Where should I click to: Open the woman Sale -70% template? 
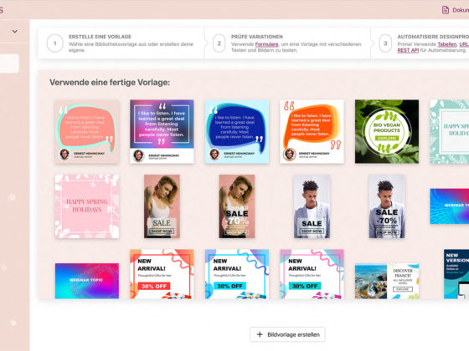click(237, 206)
